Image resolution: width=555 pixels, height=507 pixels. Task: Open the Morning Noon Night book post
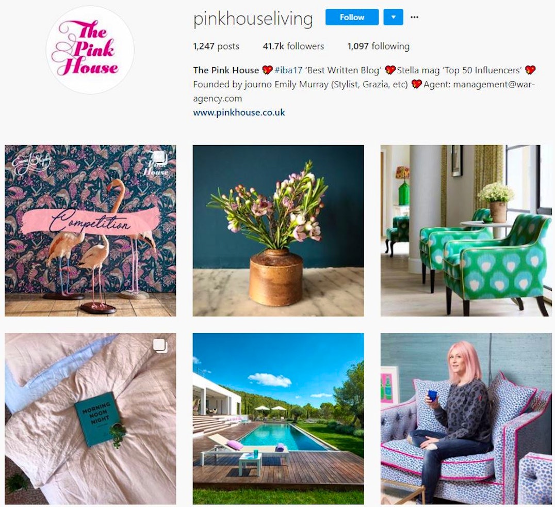click(x=90, y=418)
